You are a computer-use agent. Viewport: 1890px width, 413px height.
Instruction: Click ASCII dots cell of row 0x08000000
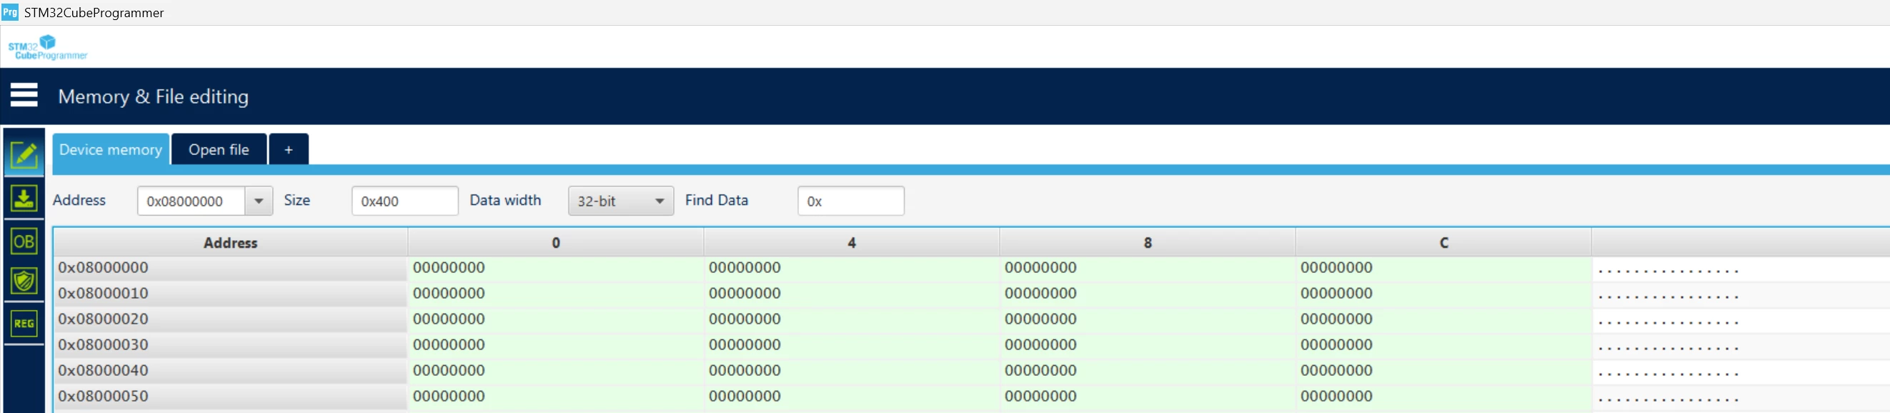tap(1741, 269)
